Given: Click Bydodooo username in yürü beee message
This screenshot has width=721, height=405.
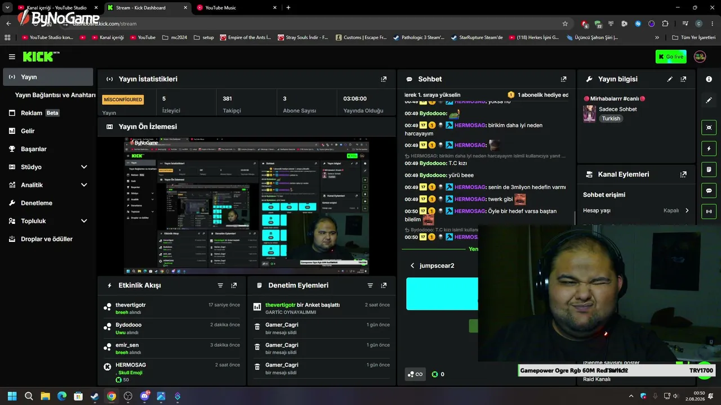Looking at the screenshot, I should click(433, 175).
